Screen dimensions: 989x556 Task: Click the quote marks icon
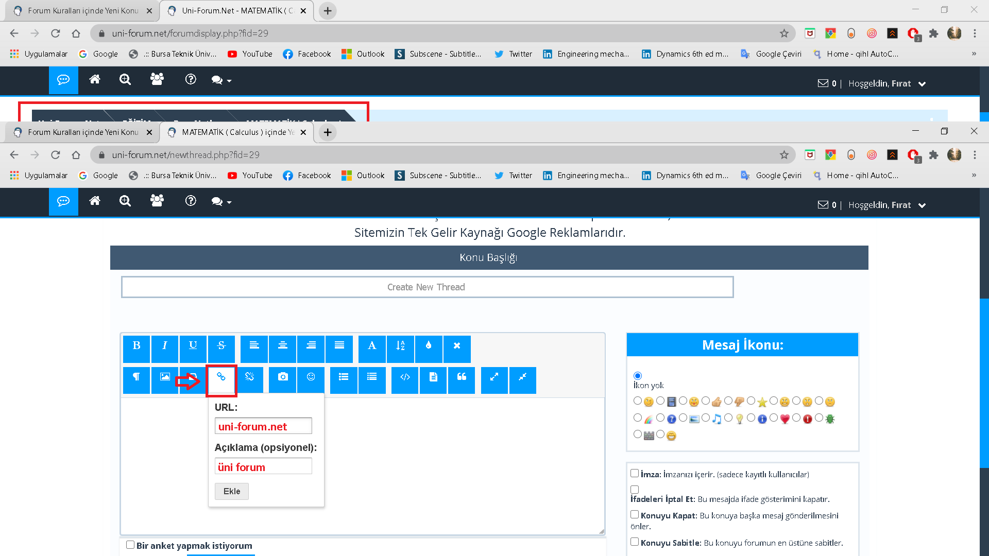(462, 380)
